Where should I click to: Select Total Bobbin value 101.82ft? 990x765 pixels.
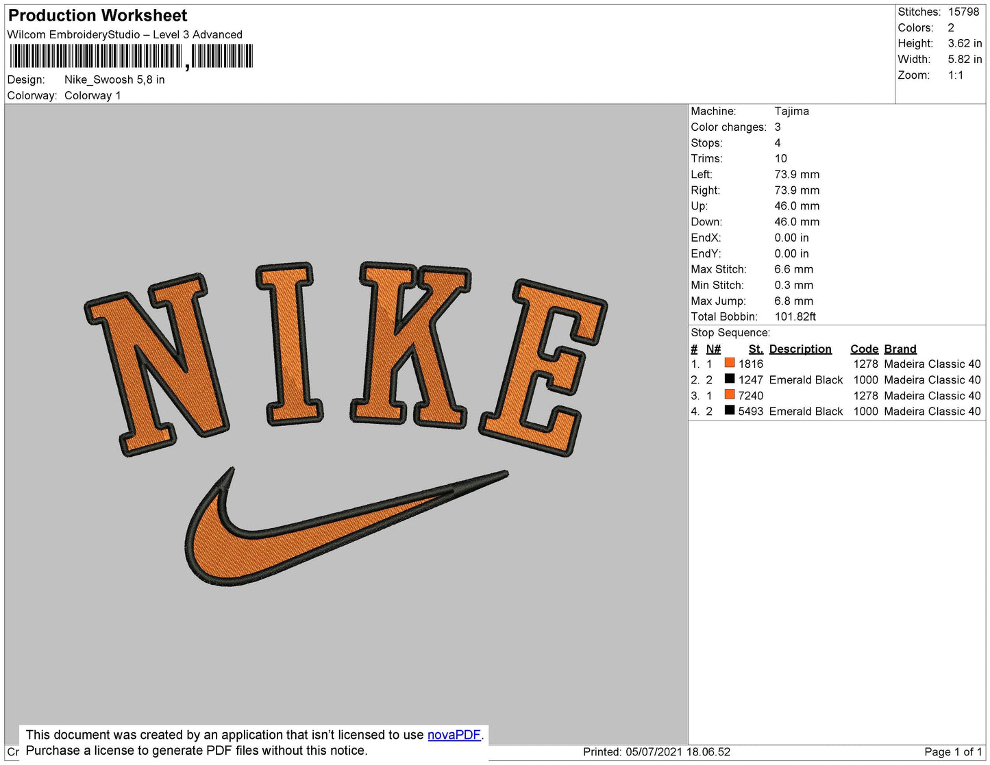pos(795,317)
